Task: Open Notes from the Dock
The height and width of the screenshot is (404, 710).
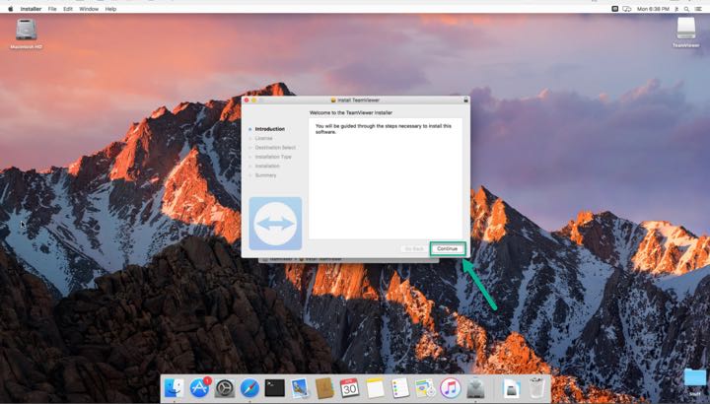Action: coord(375,388)
